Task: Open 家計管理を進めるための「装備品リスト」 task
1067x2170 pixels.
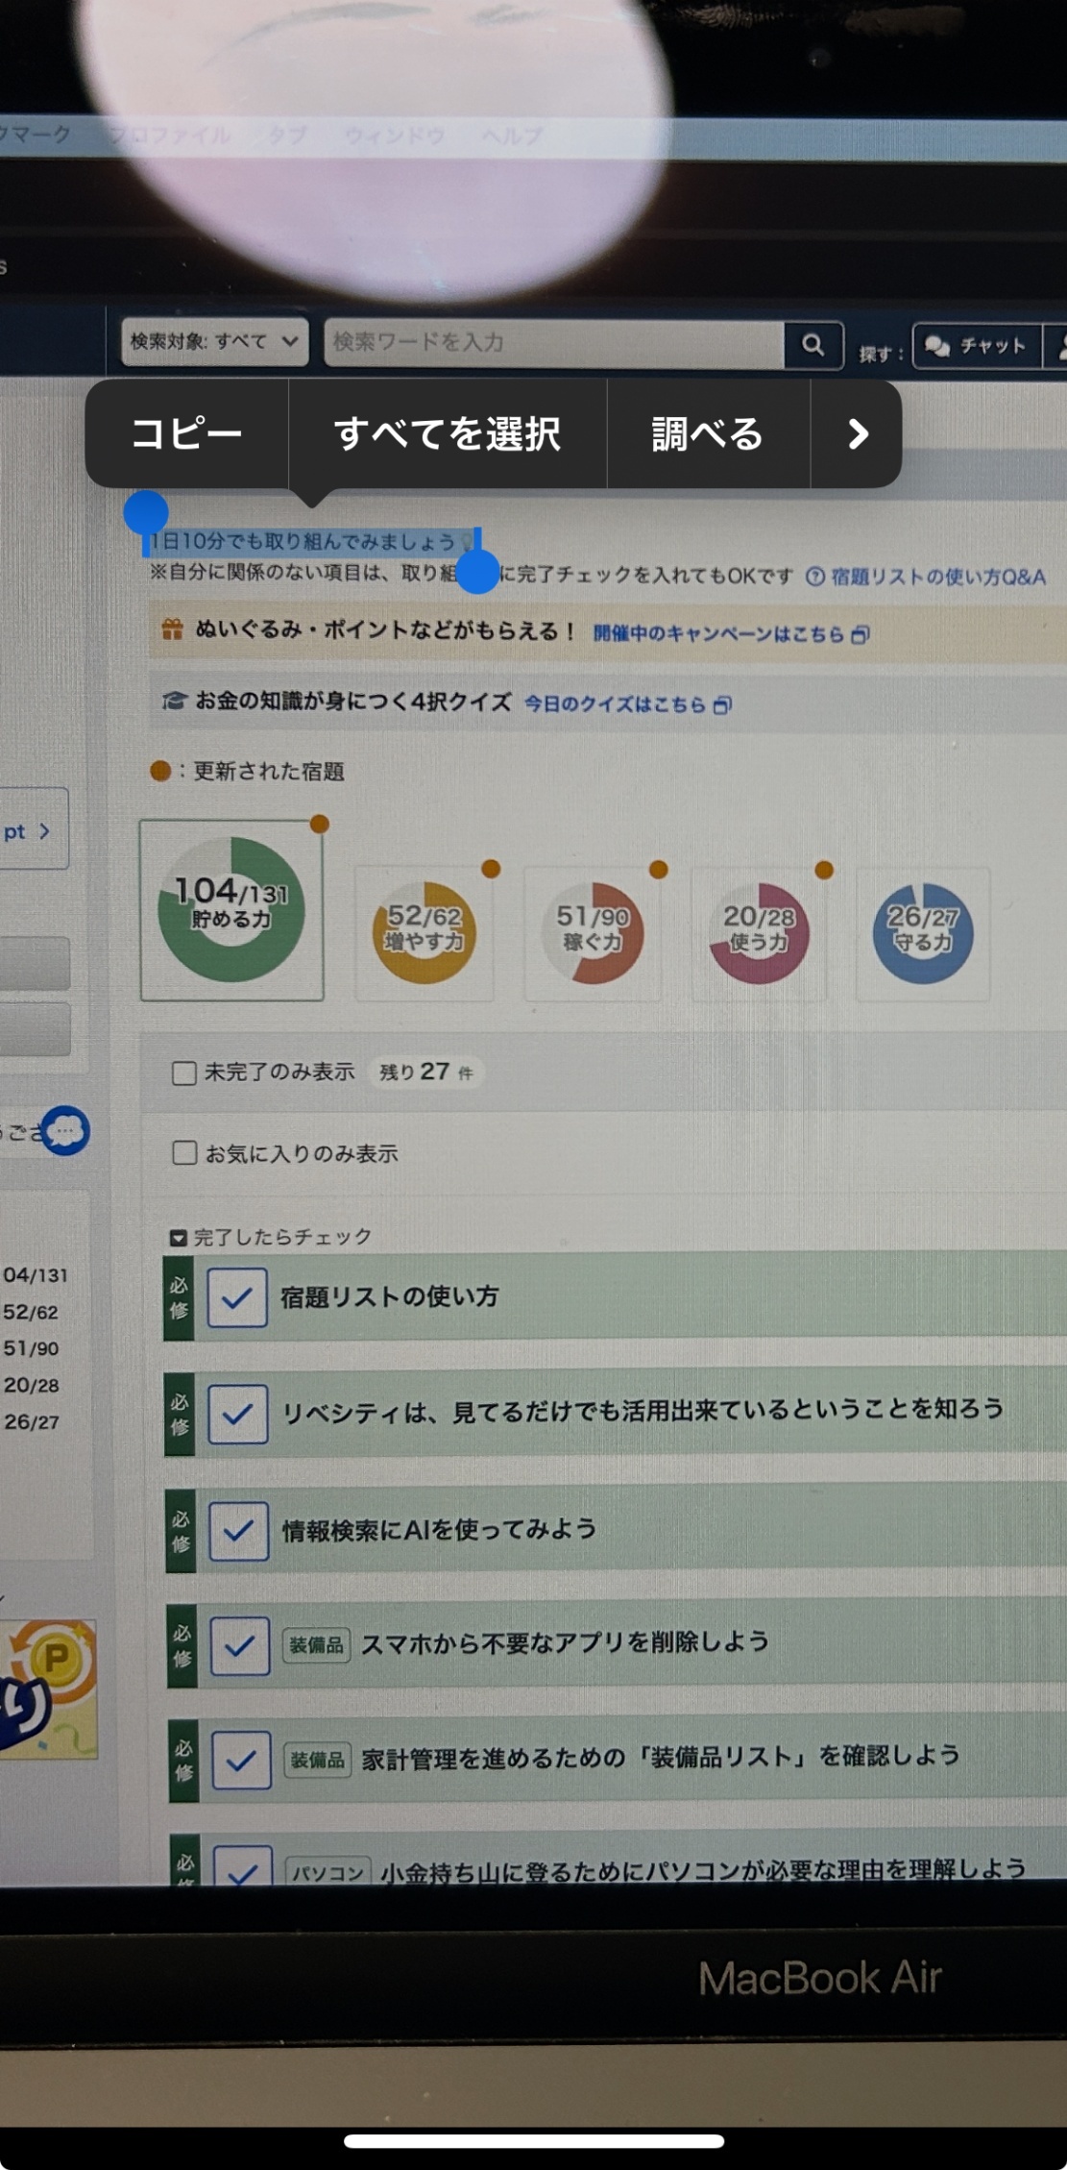Action: tap(661, 1757)
